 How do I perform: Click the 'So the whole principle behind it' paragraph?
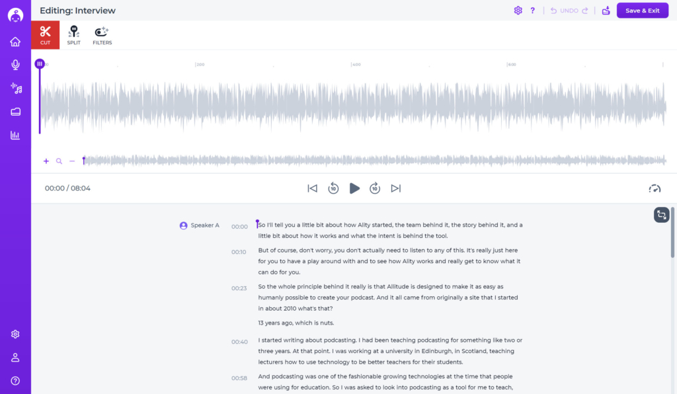tap(388, 297)
